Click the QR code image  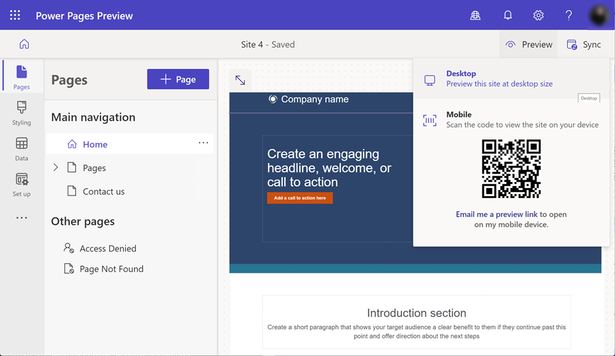[511, 169]
